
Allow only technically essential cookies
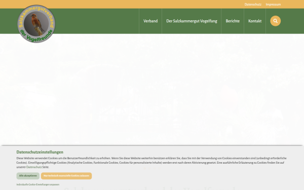[66, 176]
